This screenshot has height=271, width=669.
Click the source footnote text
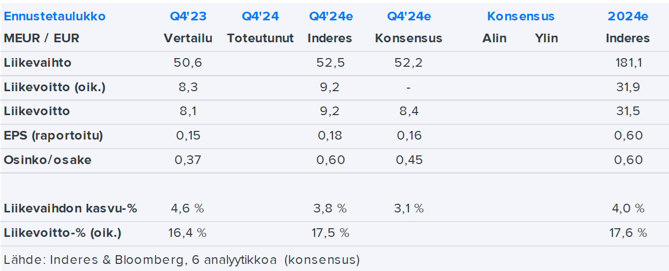tap(182, 260)
